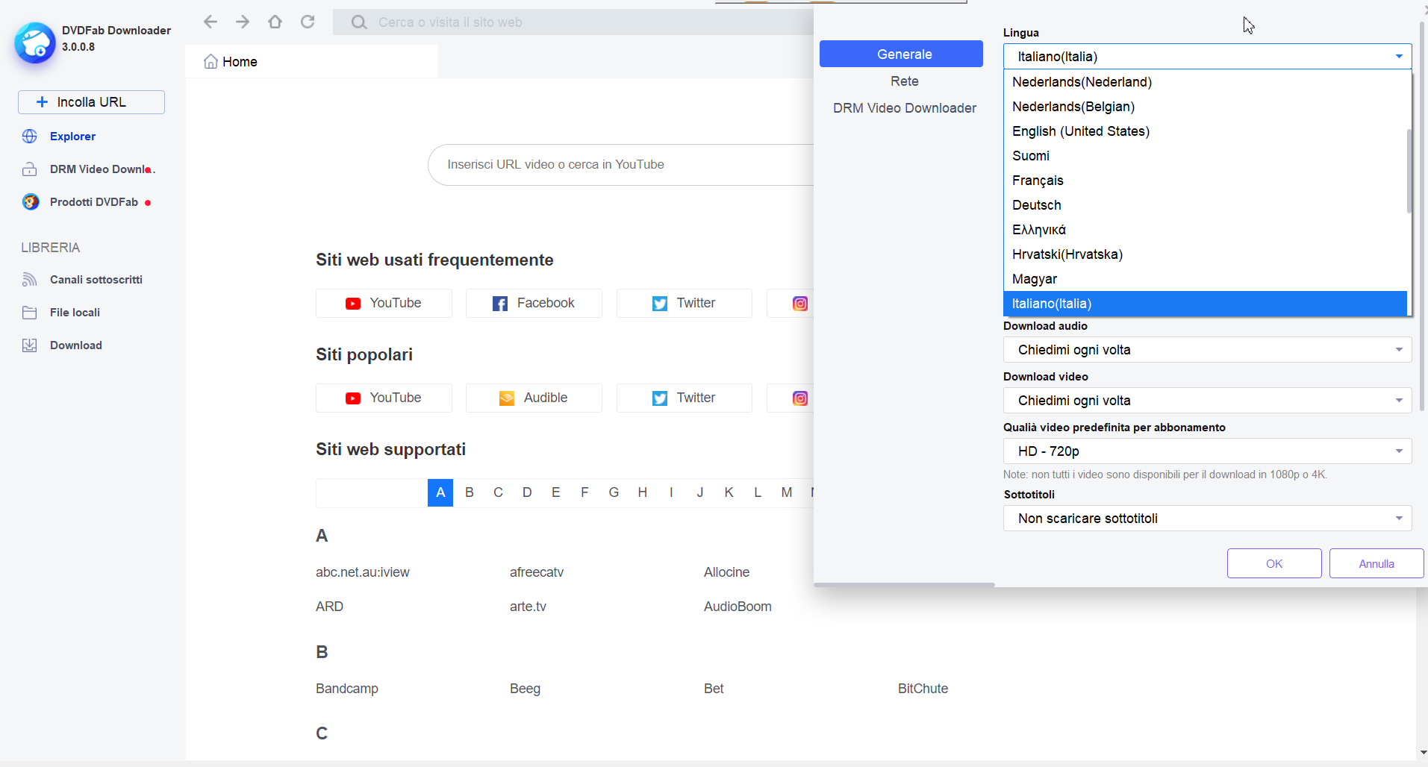Reload page with the refresh icon

pos(308,22)
